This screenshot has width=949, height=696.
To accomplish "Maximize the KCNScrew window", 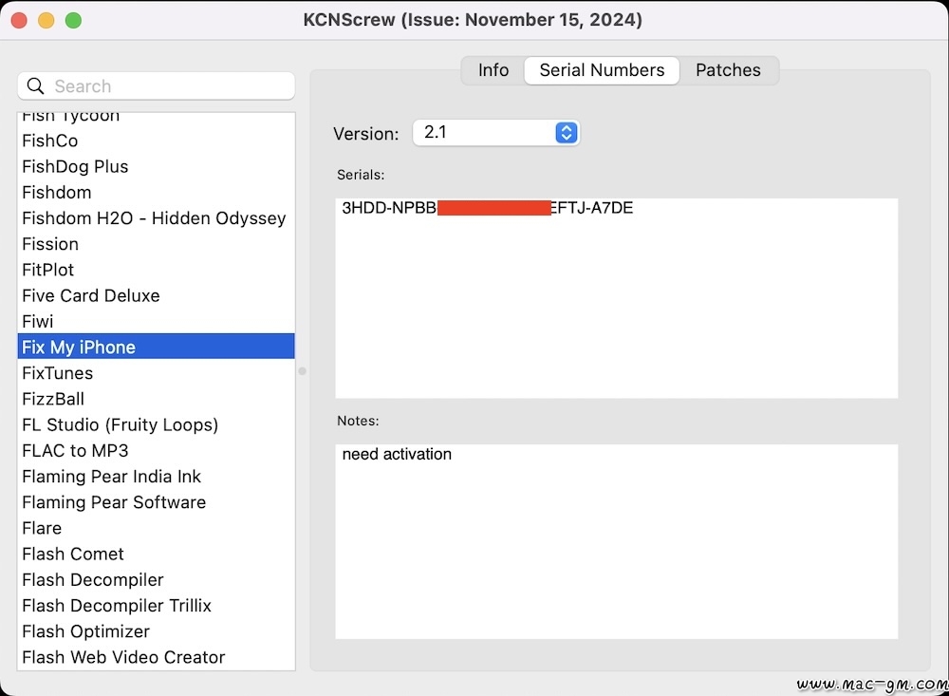I will pos(73,20).
